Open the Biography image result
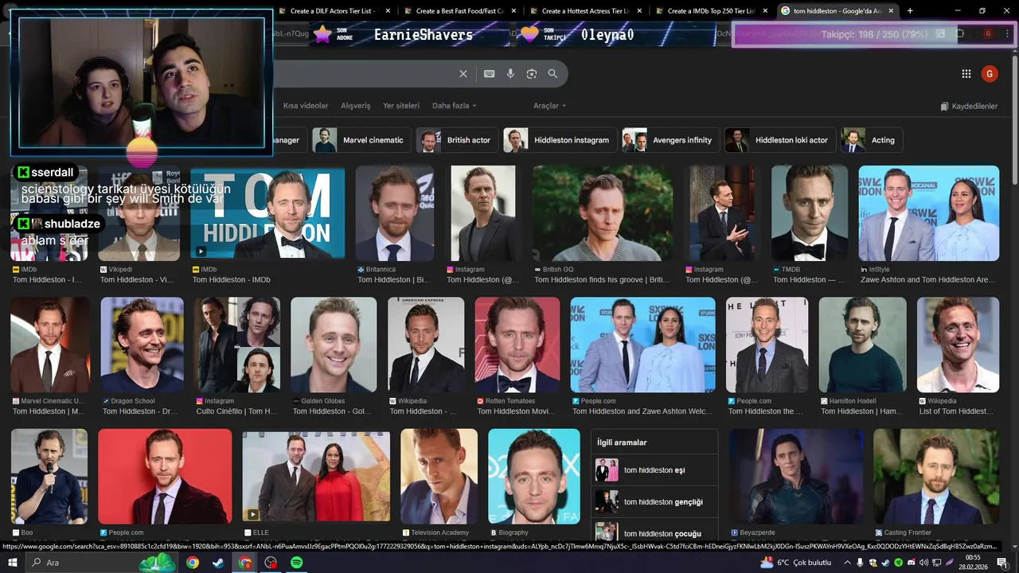This screenshot has width=1019, height=573. (x=534, y=476)
